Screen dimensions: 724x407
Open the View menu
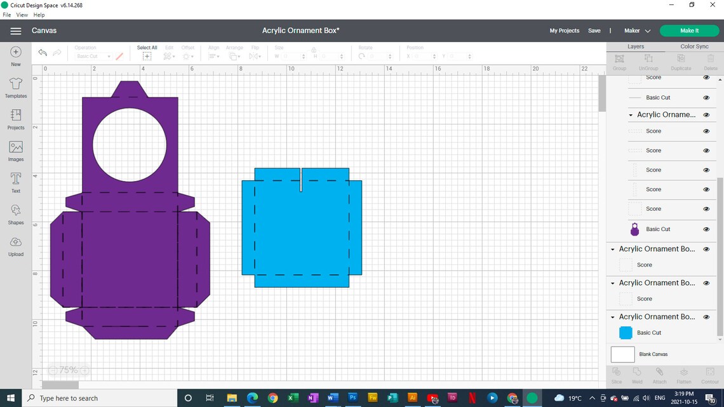click(22, 15)
